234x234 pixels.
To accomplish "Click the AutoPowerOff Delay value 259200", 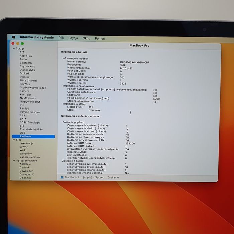I will point(130,143).
